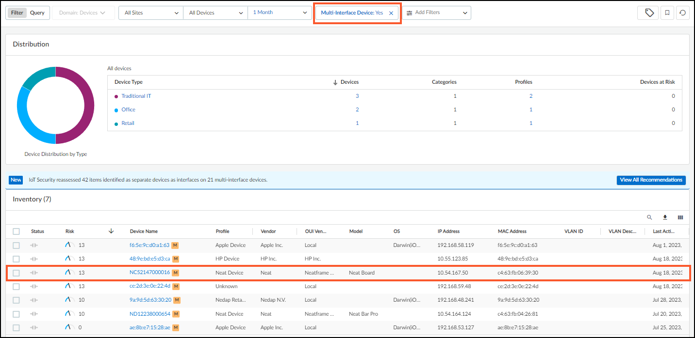Click View All Recommendations button
The height and width of the screenshot is (338, 695).
651,180
